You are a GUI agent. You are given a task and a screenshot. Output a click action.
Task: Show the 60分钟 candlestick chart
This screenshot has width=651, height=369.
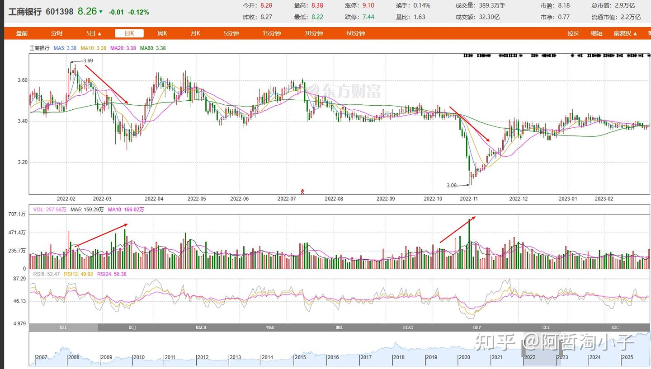click(x=356, y=33)
